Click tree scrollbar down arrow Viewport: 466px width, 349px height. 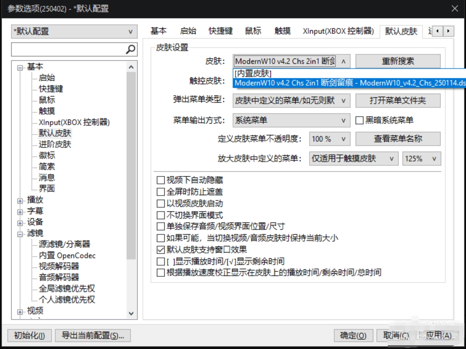coord(131,313)
